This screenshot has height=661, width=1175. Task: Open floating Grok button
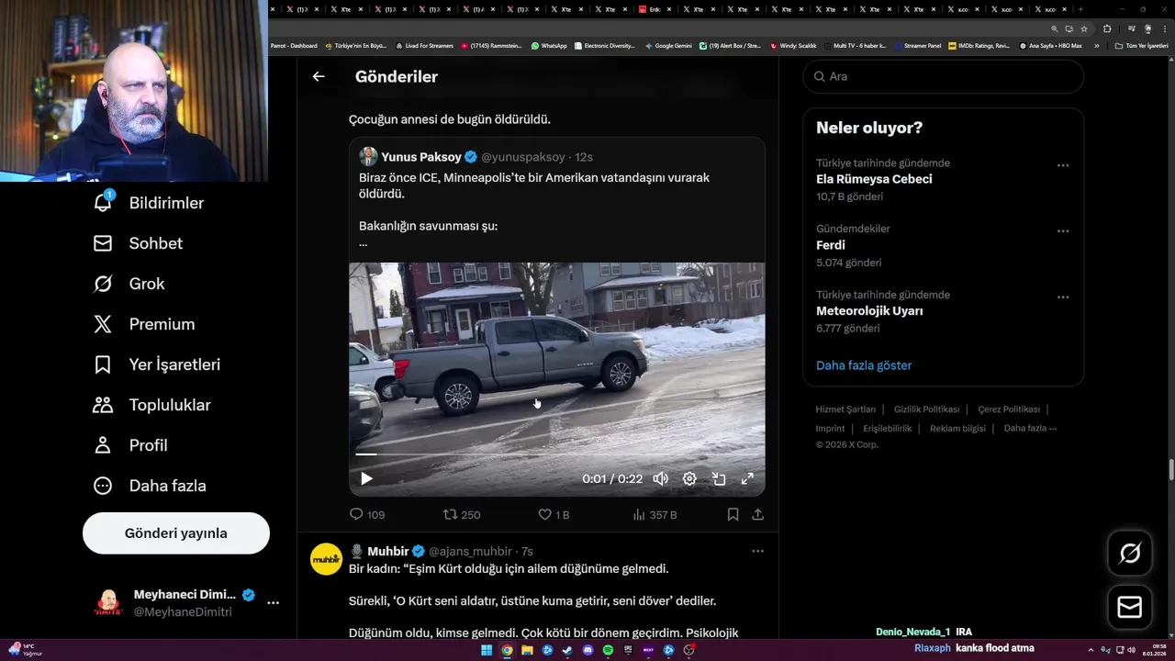click(x=1130, y=553)
